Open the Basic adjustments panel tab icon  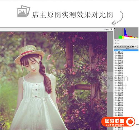(115, 46)
